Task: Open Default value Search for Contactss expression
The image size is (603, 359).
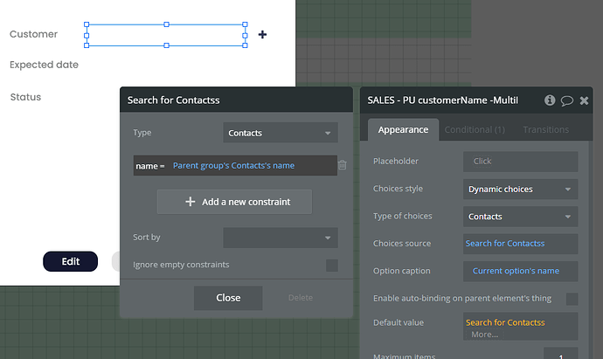Action: point(505,322)
